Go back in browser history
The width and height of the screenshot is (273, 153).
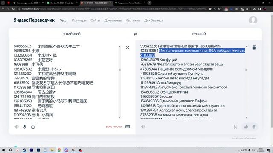pos(3,9)
